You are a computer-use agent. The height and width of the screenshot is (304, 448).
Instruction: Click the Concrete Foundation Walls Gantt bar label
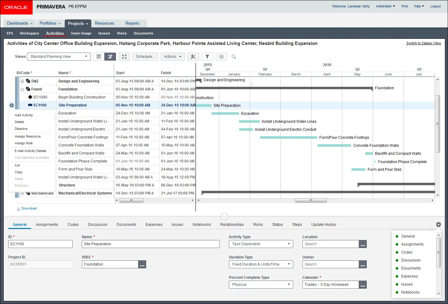tap(376, 146)
